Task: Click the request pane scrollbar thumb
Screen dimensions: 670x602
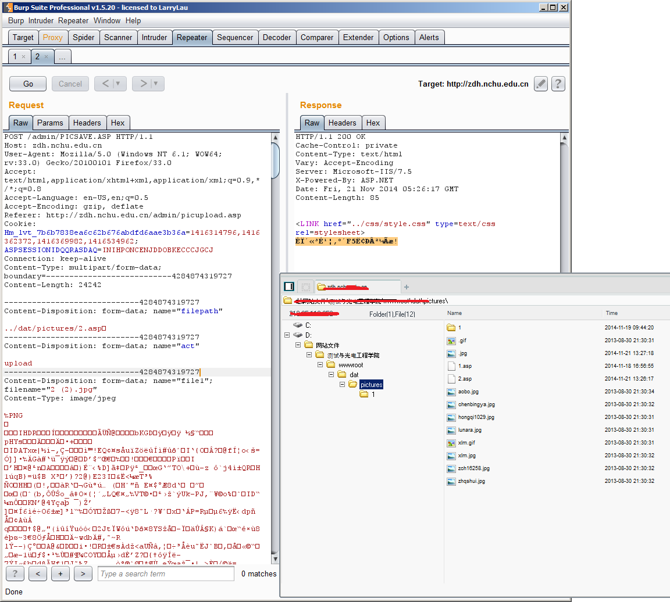Action: point(275,161)
